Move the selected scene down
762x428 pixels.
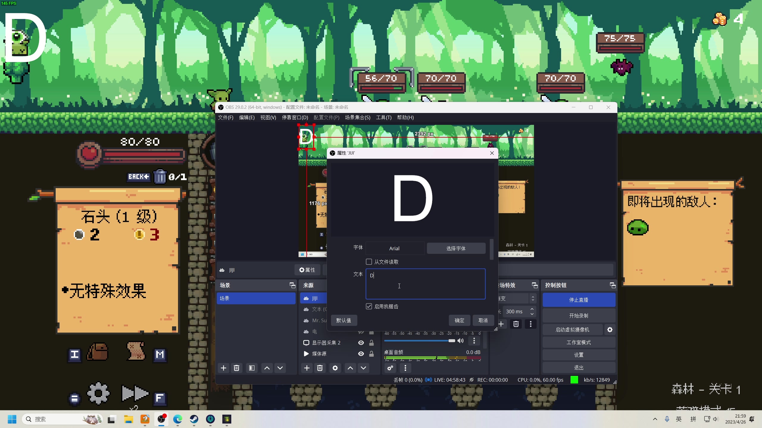tap(280, 368)
